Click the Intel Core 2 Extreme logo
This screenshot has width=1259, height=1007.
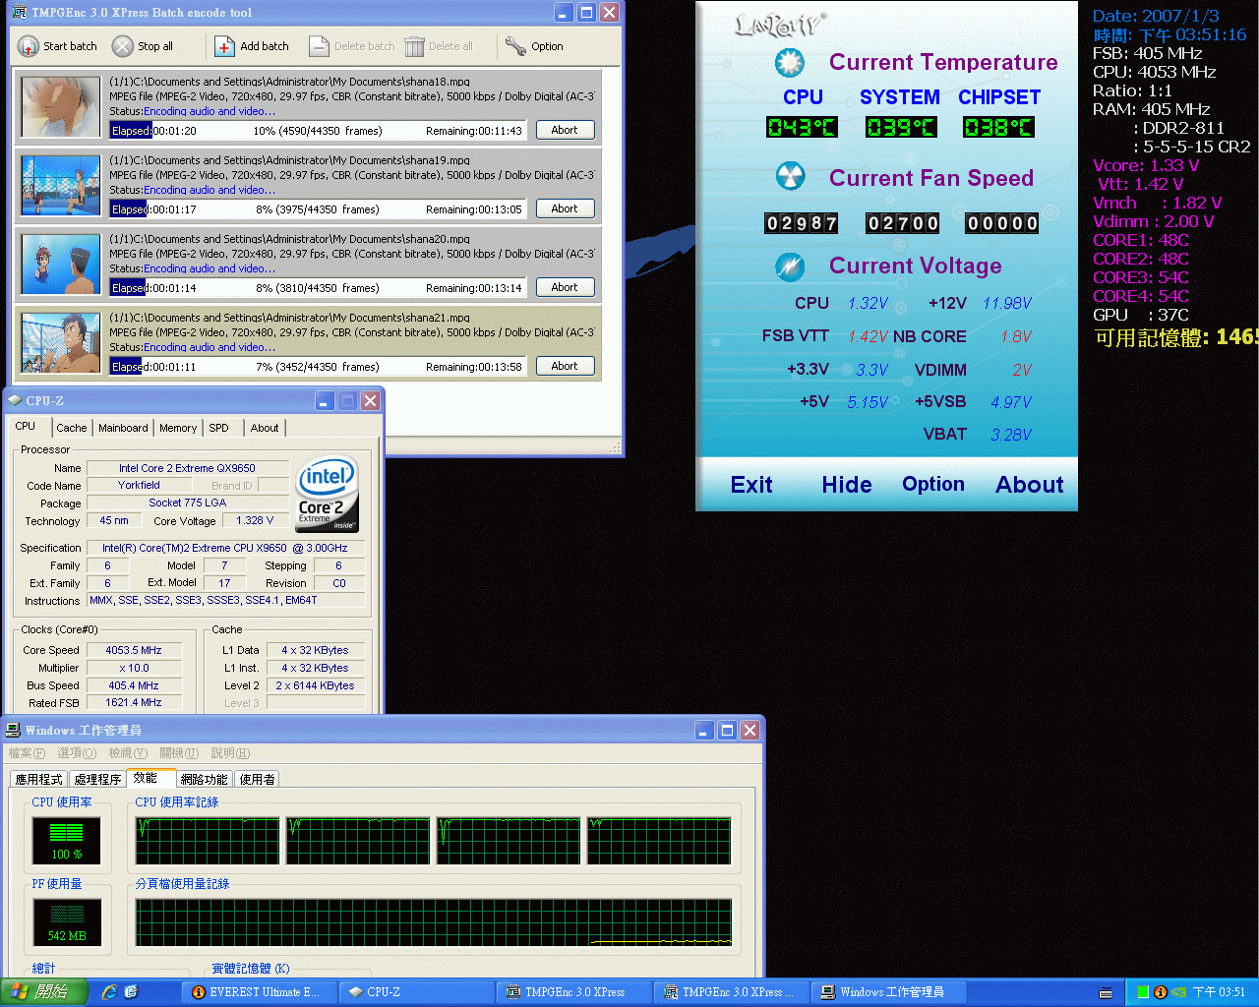(x=328, y=493)
